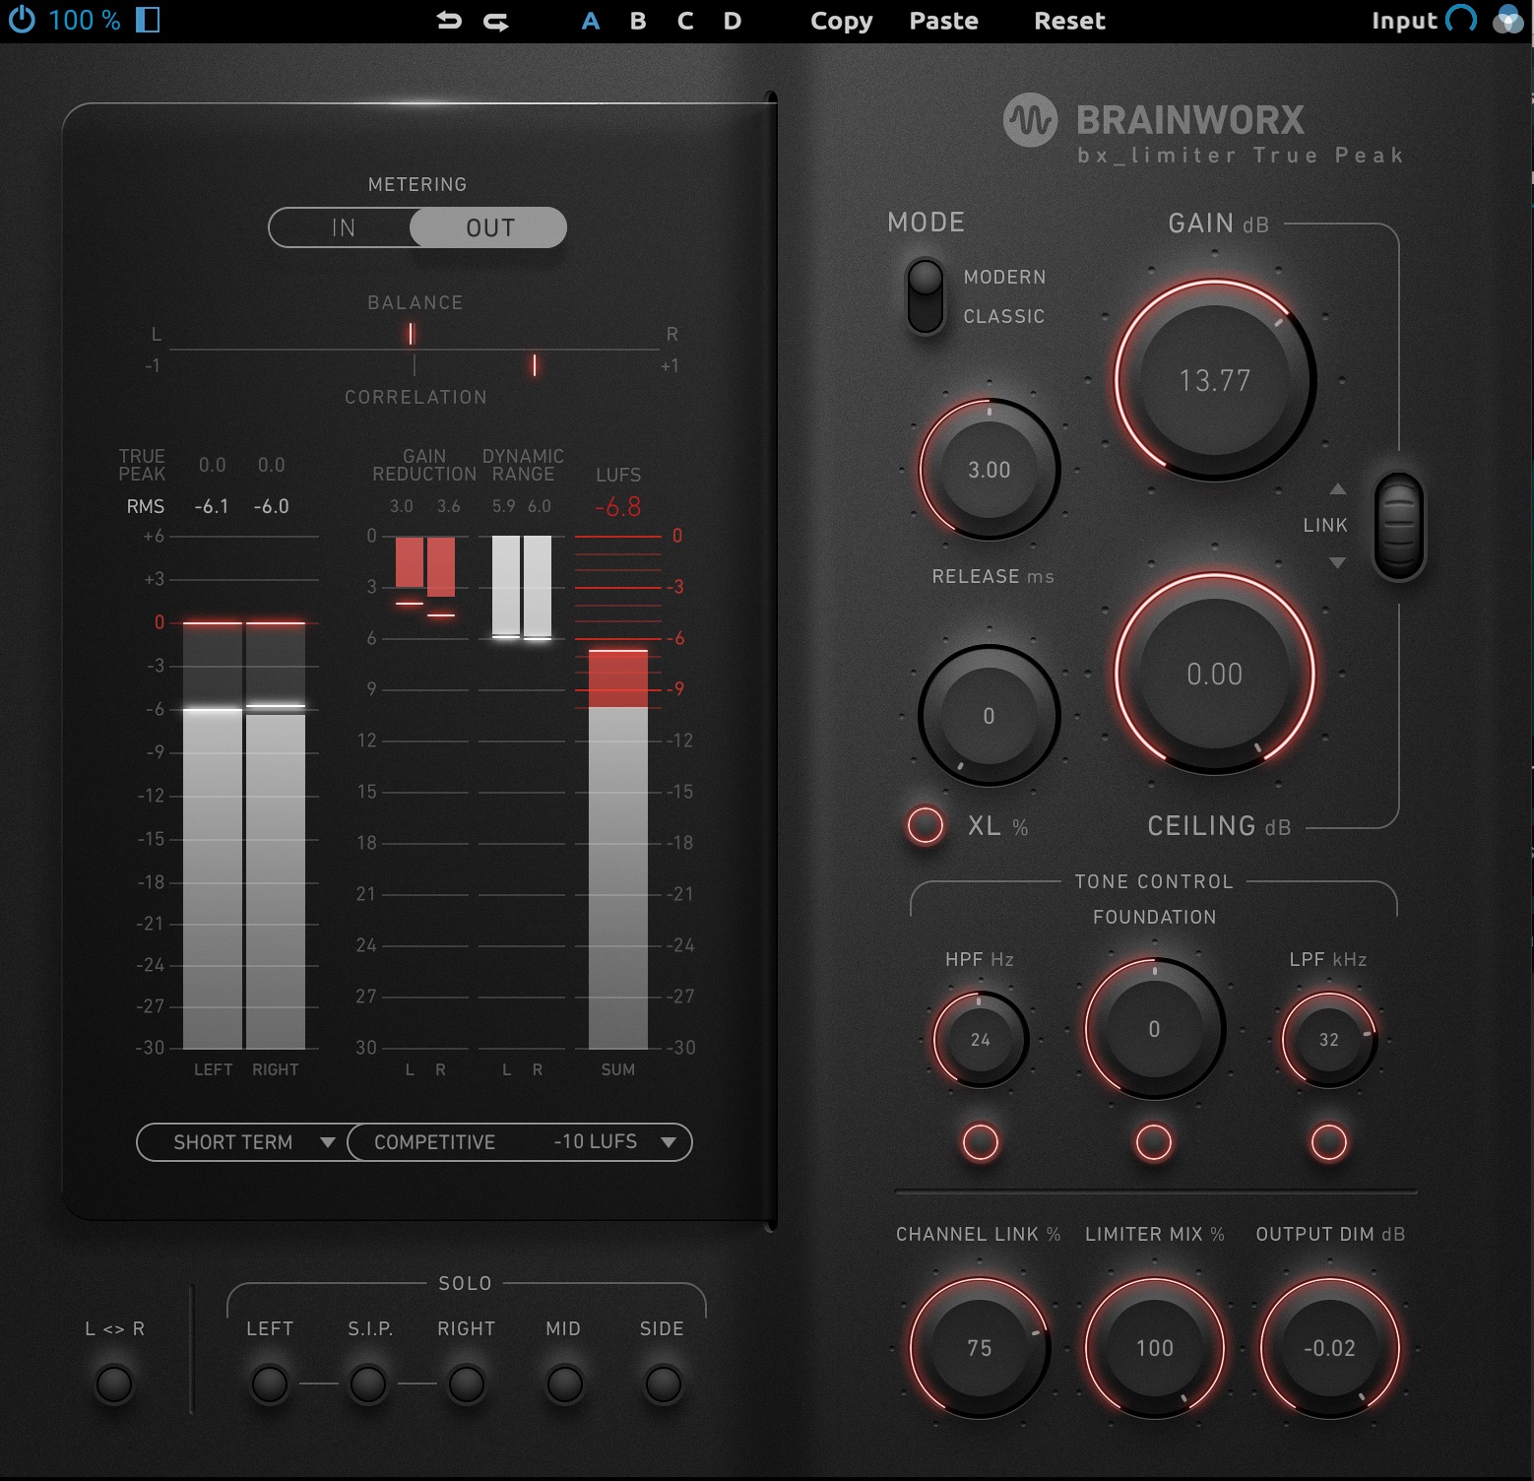
Task: Enable the HPF filter button
Action: pos(981,1142)
